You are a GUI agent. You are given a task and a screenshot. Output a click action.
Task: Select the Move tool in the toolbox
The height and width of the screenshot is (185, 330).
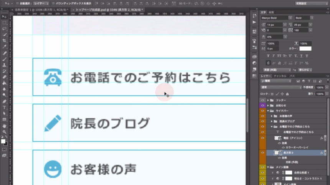[4, 17]
